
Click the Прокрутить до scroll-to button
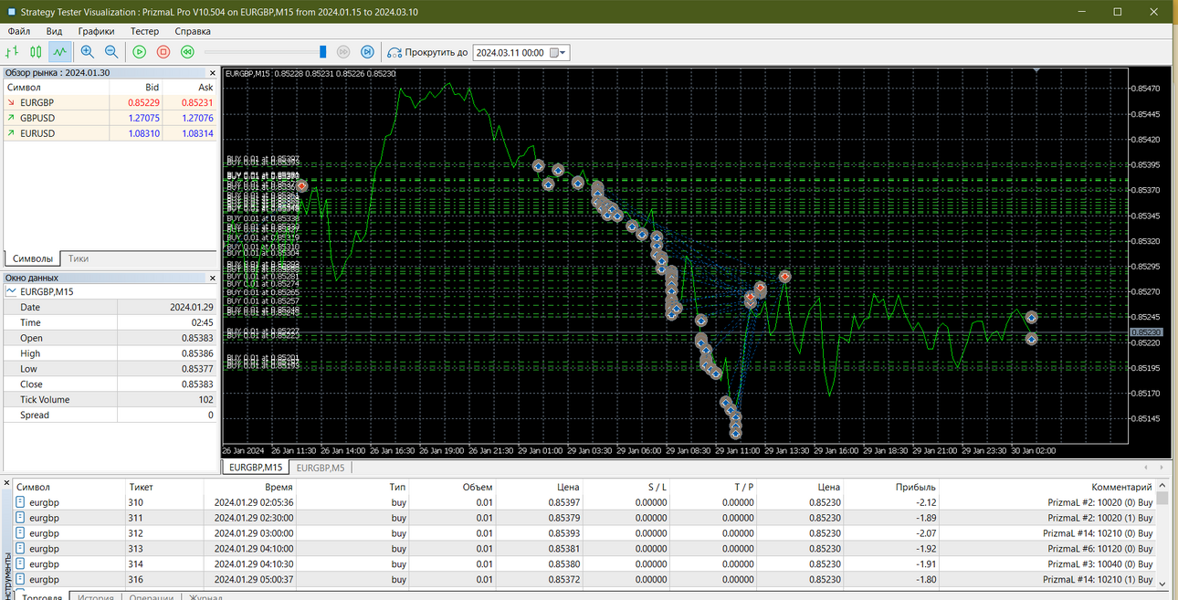(x=427, y=52)
